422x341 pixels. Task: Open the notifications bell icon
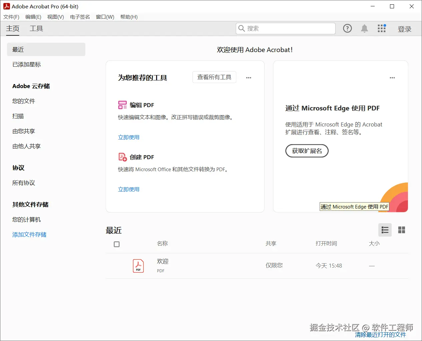[x=364, y=29]
